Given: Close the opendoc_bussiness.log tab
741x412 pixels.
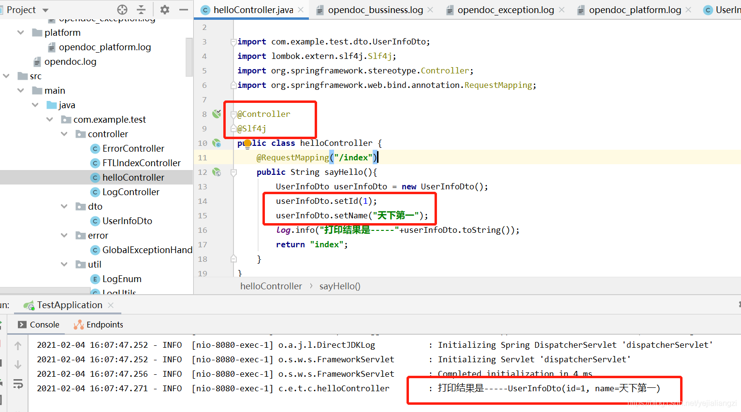Looking at the screenshot, I should (430, 10).
